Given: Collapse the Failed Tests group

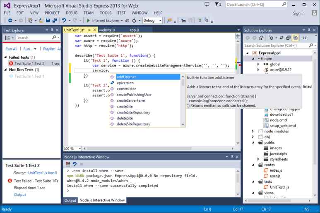Looking at the screenshot, I should coord(5,57).
